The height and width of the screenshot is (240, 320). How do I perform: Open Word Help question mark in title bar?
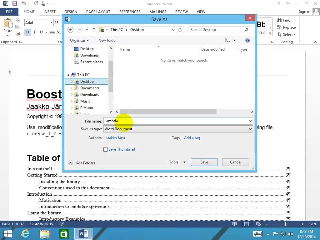tap(279, 3)
